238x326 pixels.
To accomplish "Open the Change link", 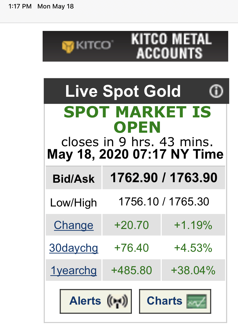I will 74,225.
